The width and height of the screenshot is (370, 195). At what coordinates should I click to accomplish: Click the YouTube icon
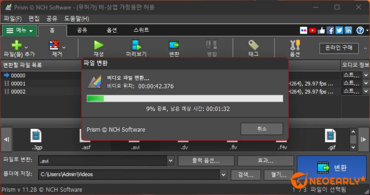coord(312,30)
